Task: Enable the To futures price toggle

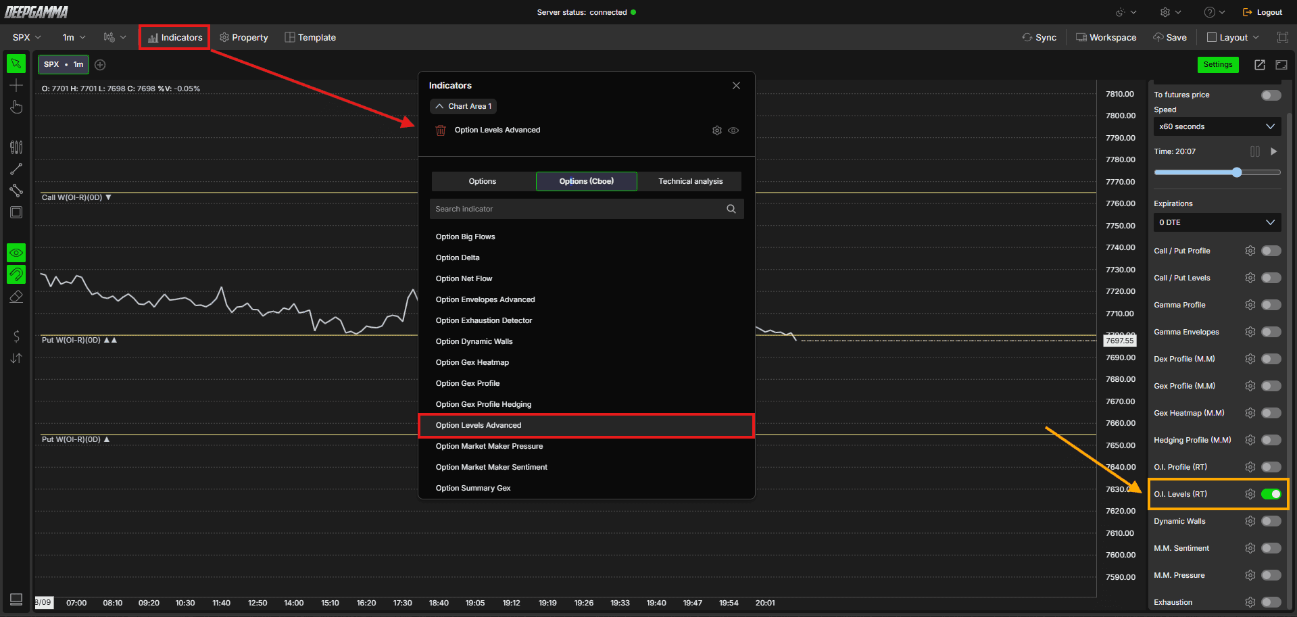Action: click(1271, 95)
